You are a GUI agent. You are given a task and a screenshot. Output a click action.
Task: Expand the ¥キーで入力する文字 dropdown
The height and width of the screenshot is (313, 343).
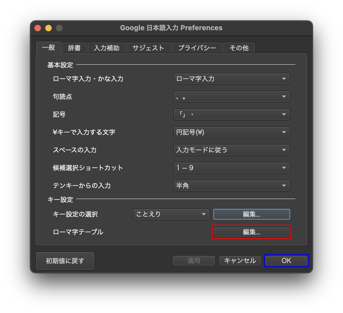point(232,132)
